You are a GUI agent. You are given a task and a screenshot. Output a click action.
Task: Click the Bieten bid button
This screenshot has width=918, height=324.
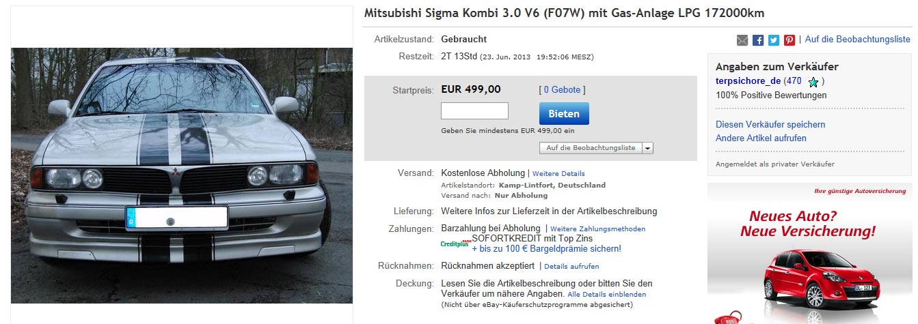click(x=564, y=114)
